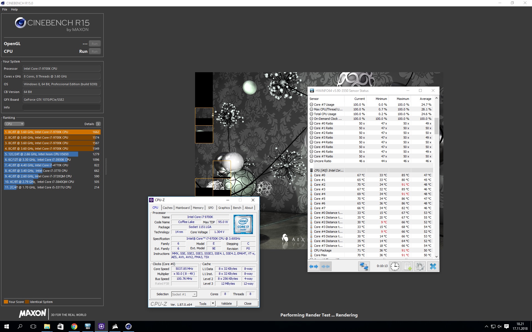Click thermometer icon beside Core Max
532x332 pixels.
click(311, 255)
